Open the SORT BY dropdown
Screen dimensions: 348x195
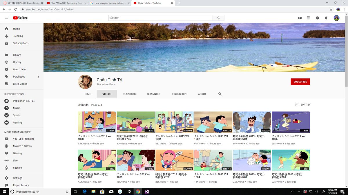tap(303, 105)
